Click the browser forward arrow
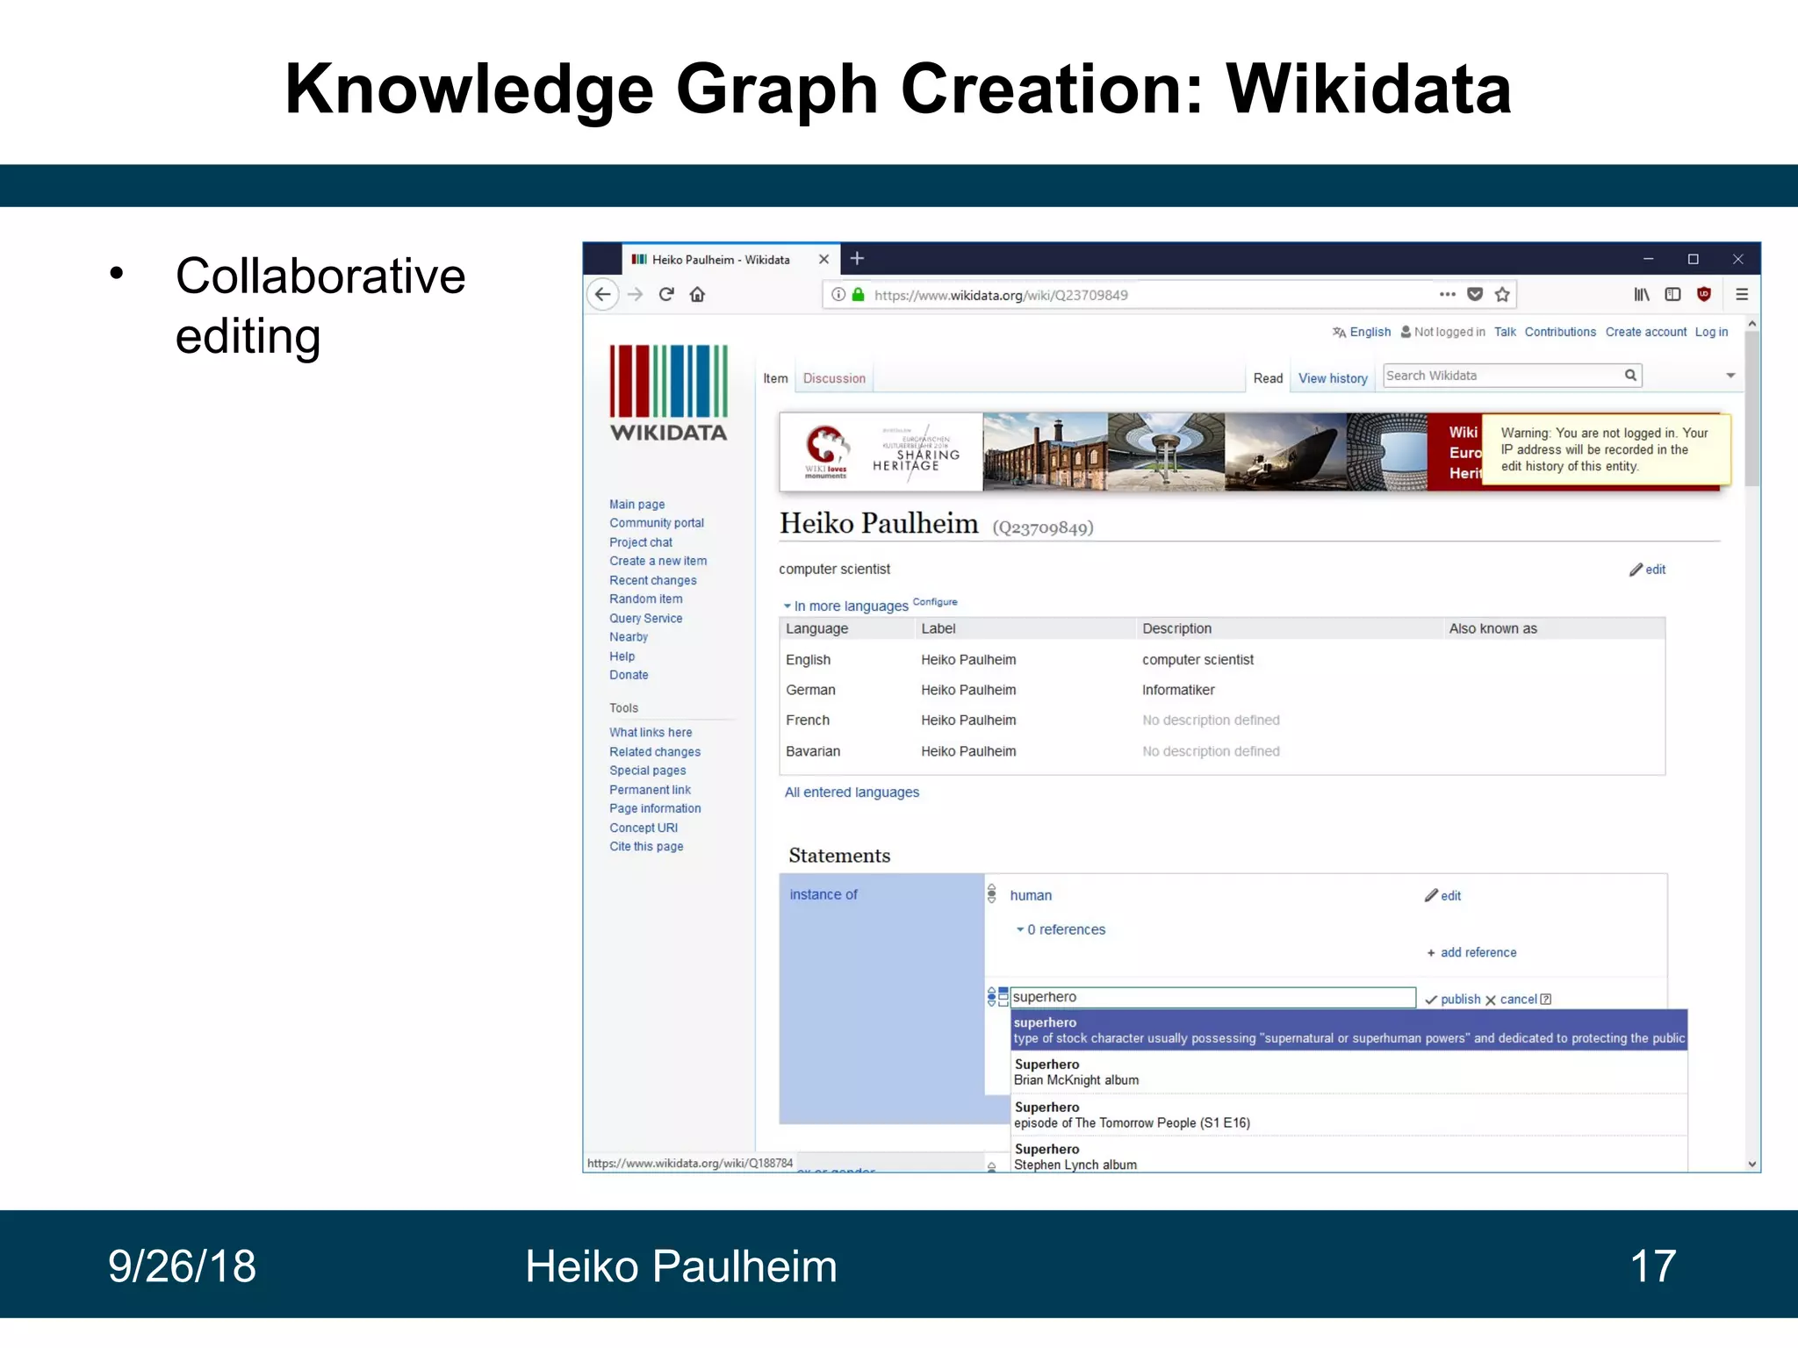Viewport: 1798px width, 1348px height. [x=636, y=295]
